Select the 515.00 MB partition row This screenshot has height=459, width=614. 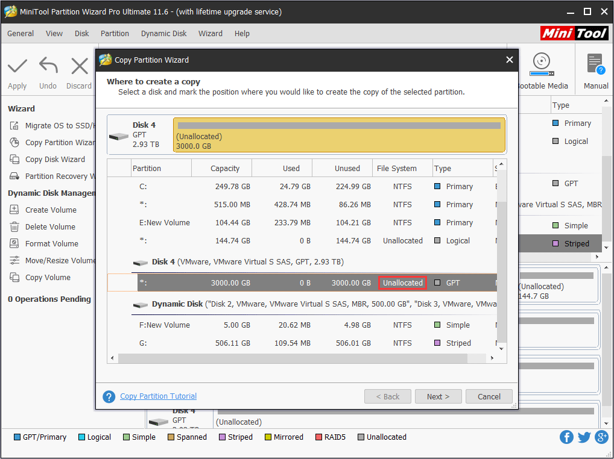[x=302, y=204]
